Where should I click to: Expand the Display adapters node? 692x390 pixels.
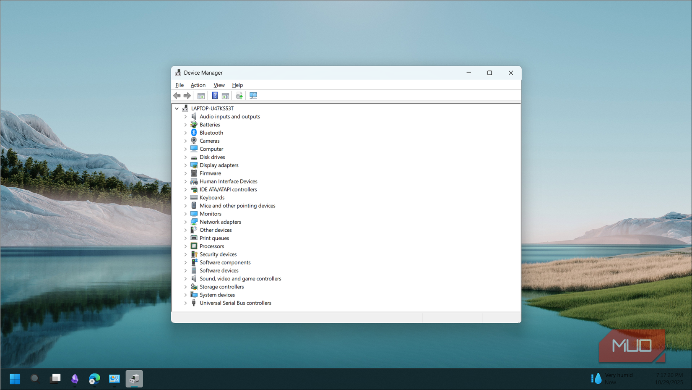(x=186, y=165)
